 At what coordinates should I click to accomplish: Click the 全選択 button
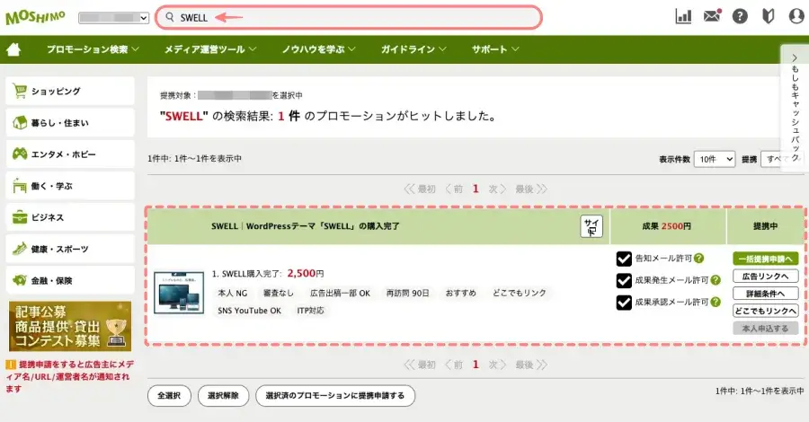point(169,396)
